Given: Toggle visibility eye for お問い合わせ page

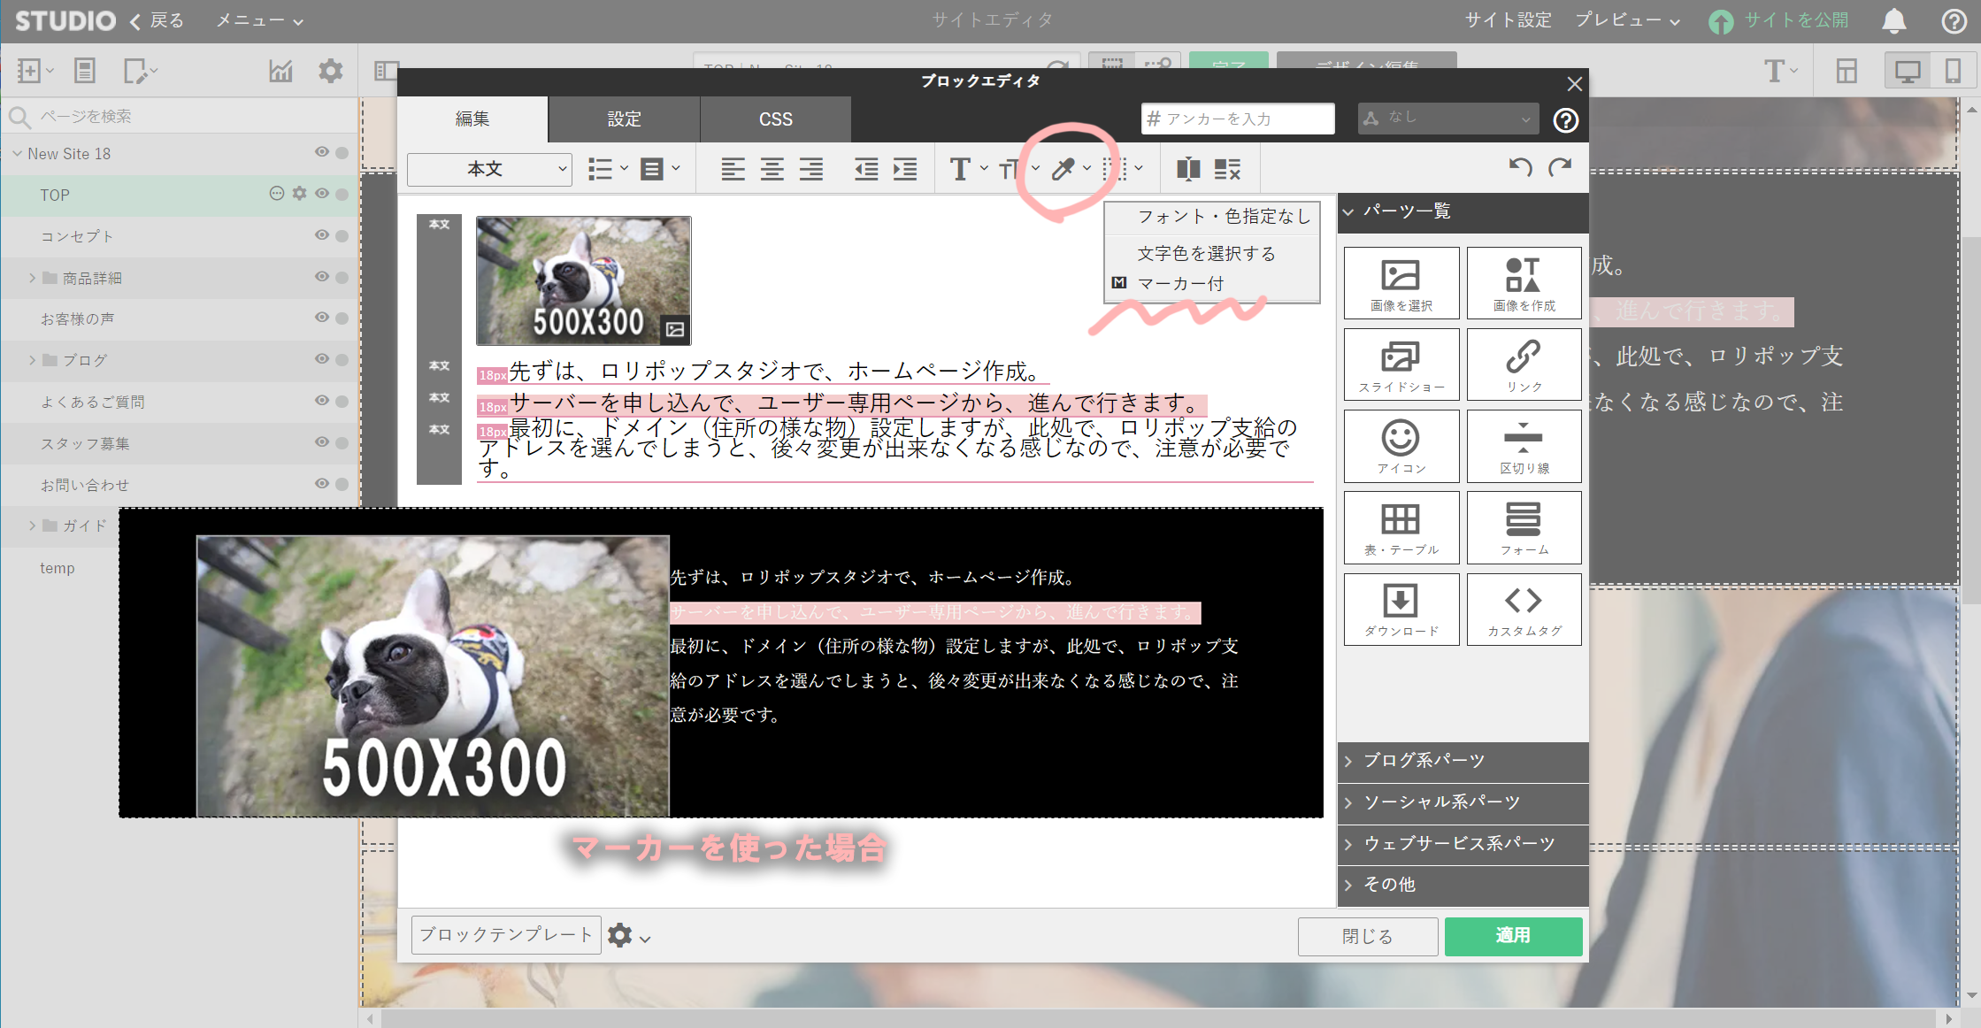Looking at the screenshot, I should 322,484.
